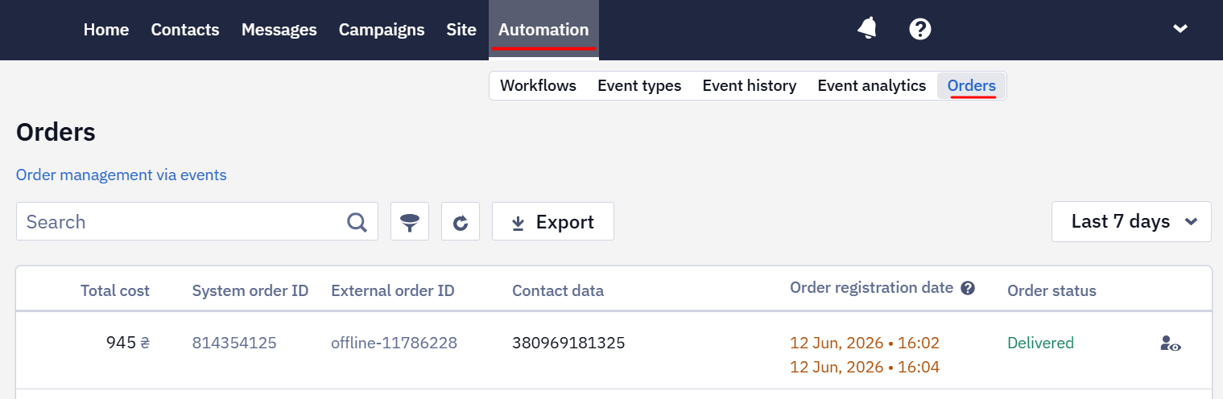The image size is (1223, 399).
Task: Click the search magnifier icon
Action: (x=357, y=222)
